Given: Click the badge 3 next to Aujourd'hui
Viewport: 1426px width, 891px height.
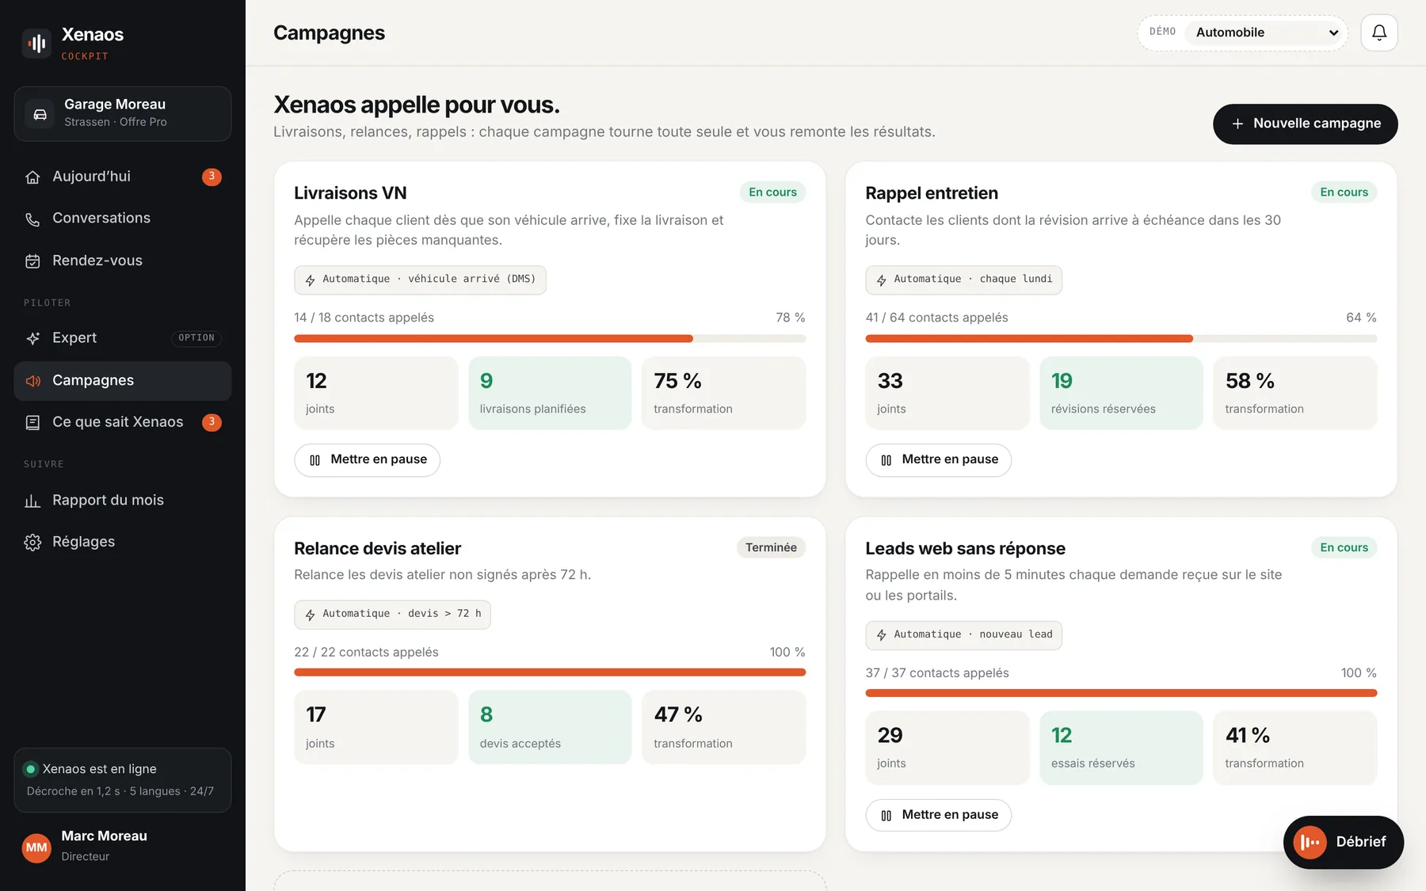Looking at the screenshot, I should [212, 177].
